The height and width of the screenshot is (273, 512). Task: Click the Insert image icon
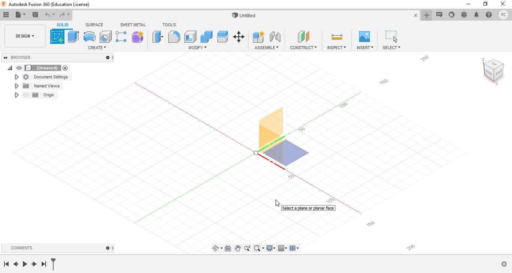(x=364, y=37)
